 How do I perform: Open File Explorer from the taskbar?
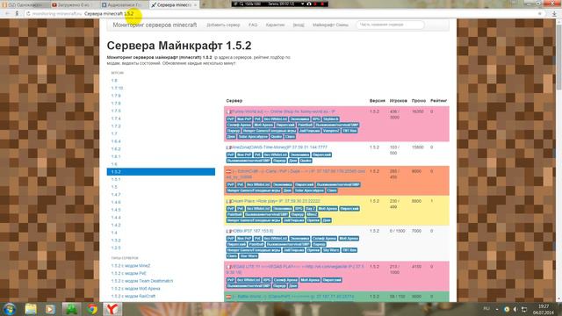(x=31, y=309)
